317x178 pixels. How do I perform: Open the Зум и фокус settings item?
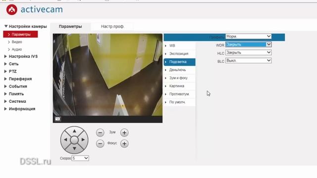pyautogui.click(x=179, y=78)
